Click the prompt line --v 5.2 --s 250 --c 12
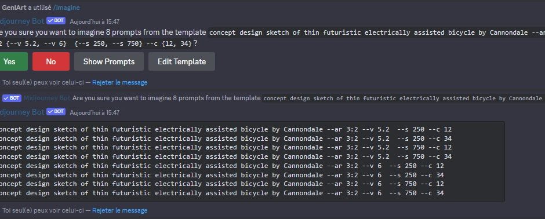The image size is (545, 219). [226, 129]
